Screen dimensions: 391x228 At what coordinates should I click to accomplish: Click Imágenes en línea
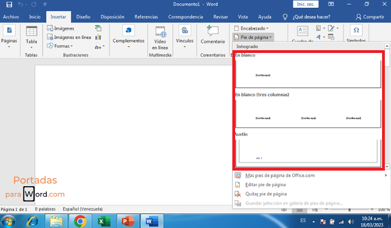69,37
